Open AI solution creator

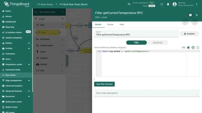[x=16, y=32]
